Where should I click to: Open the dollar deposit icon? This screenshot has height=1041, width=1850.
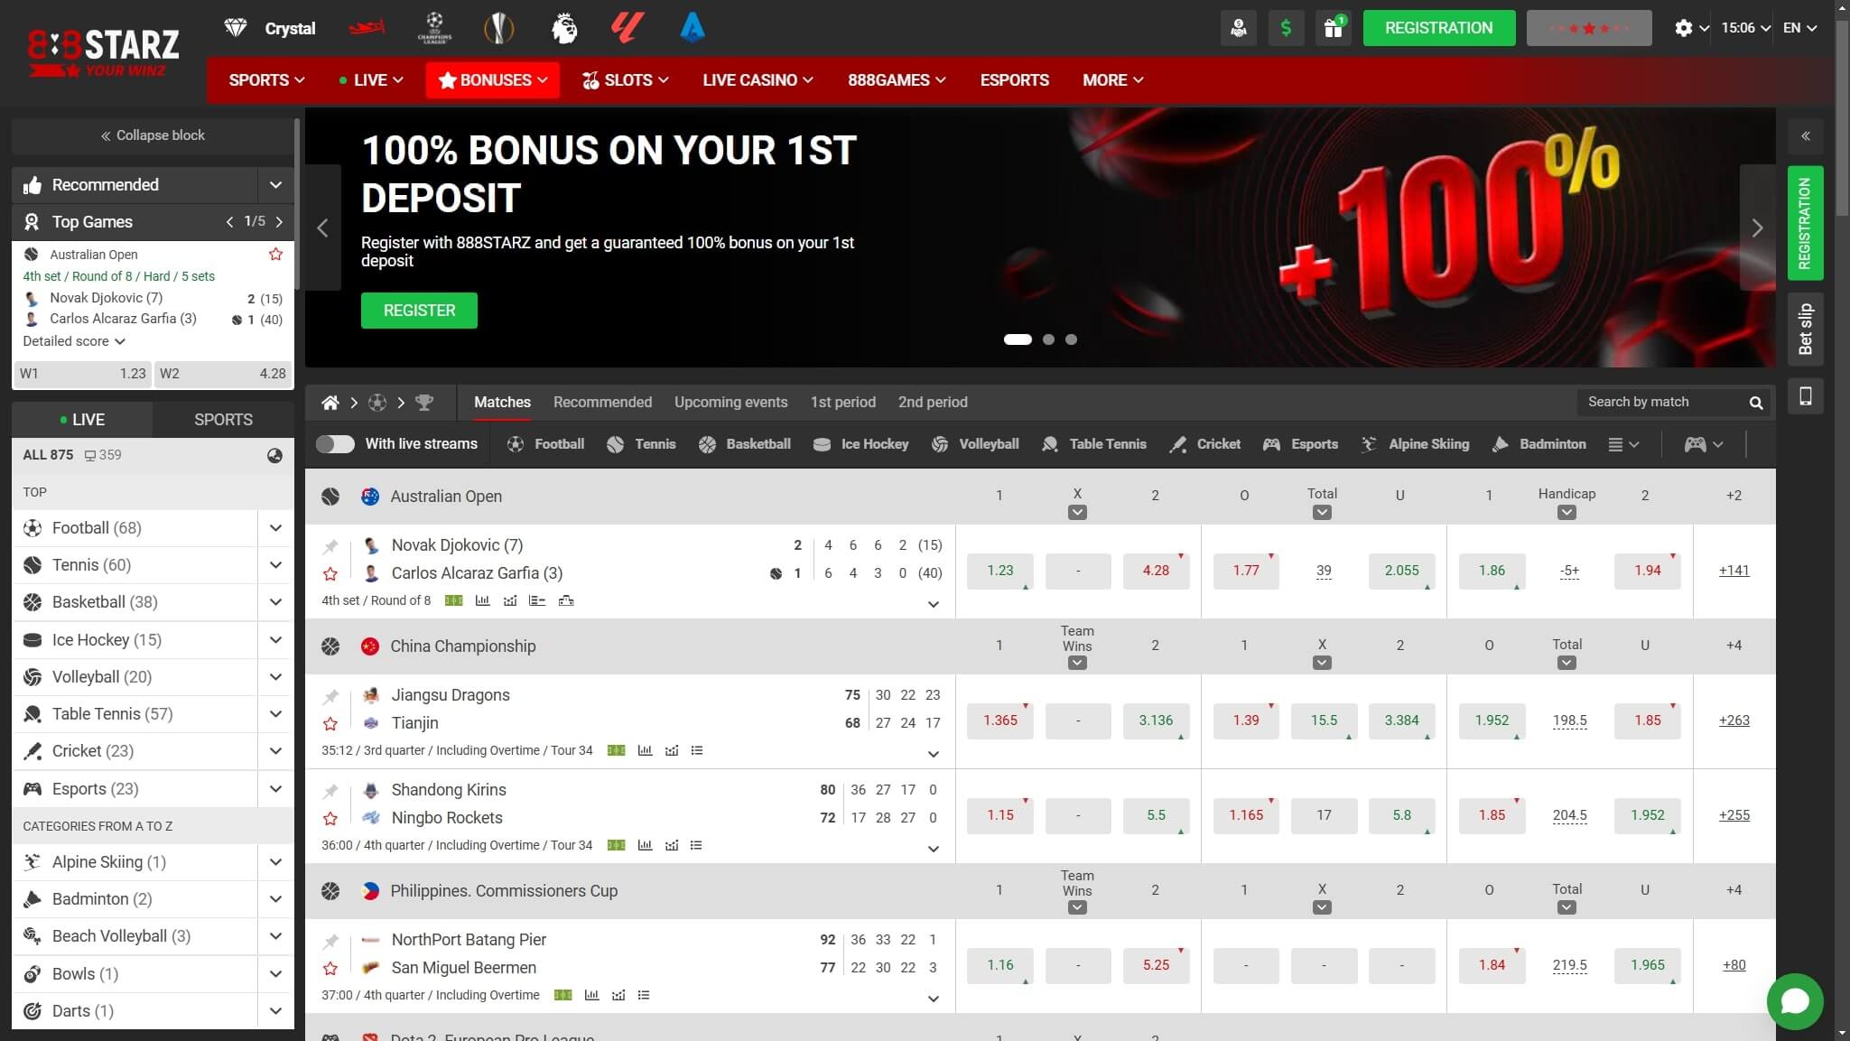coord(1286,28)
